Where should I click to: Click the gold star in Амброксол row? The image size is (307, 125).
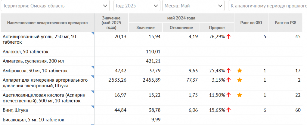(240, 71)
